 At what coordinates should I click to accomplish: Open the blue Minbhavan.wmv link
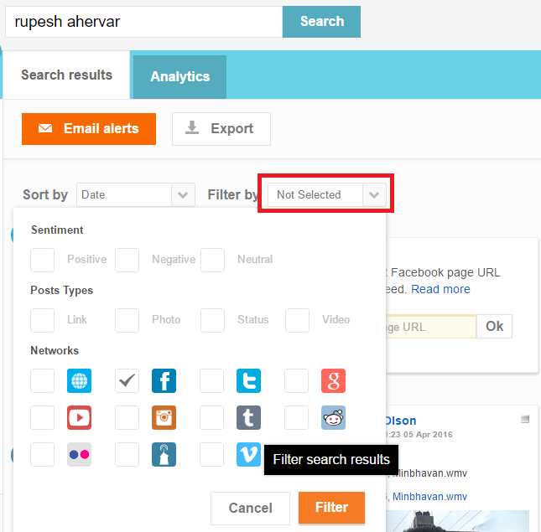(429, 497)
